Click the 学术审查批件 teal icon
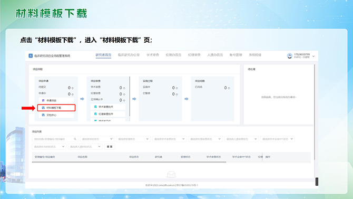Screen dimensions: 353x199 point(95,107)
